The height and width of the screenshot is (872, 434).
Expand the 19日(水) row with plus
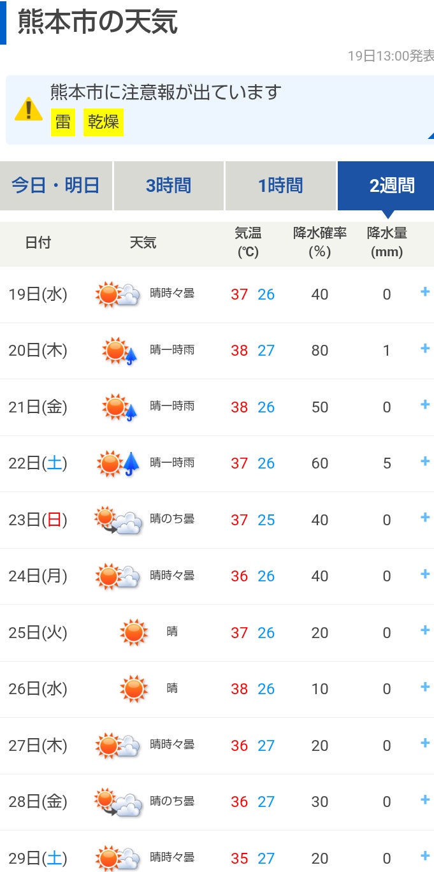click(x=425, y=292)
